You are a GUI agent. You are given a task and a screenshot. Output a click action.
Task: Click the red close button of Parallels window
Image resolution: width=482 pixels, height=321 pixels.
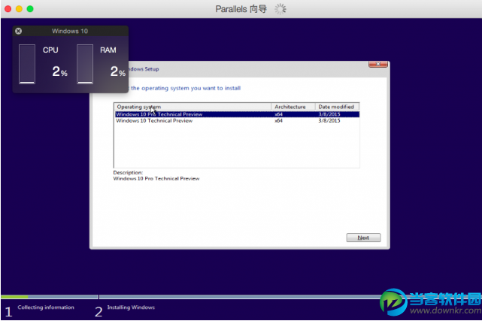click(x=8, y=9)
